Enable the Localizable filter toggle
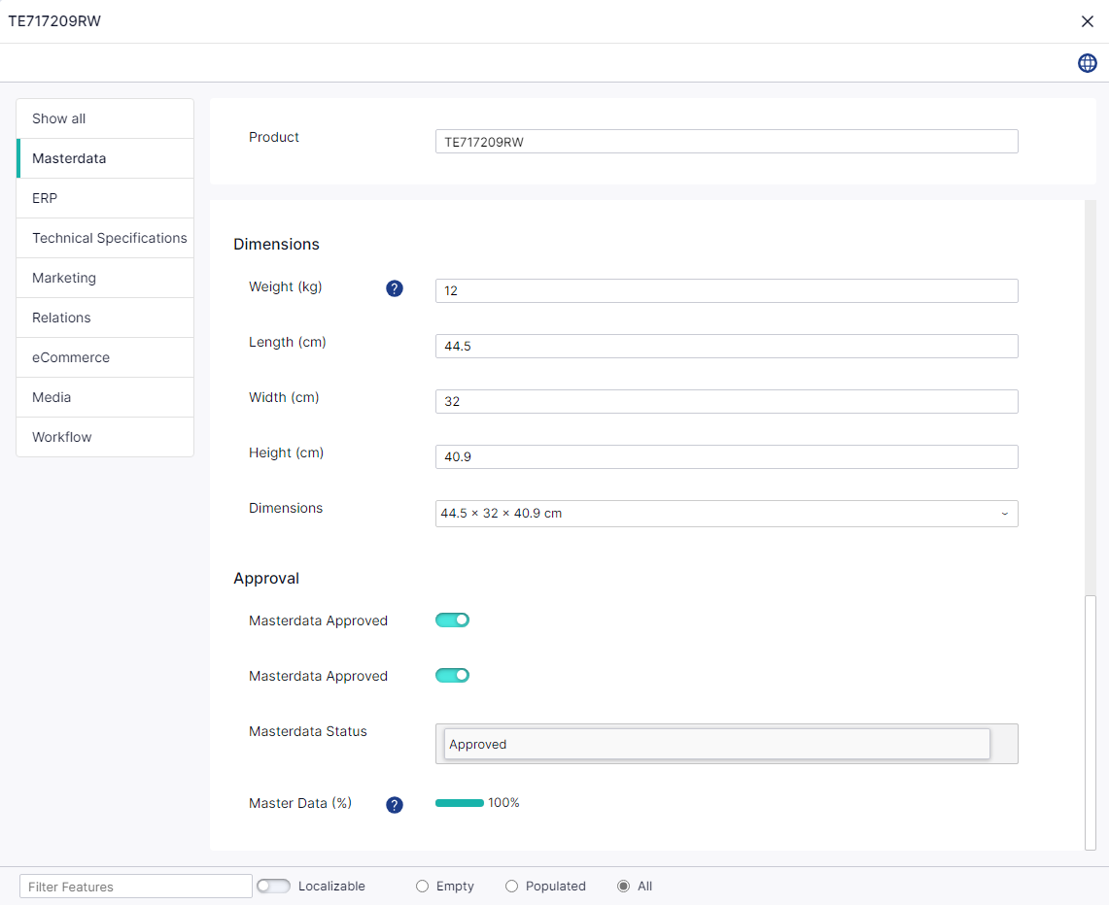Viewport: 1109px width, 905px height. [273, 886]
